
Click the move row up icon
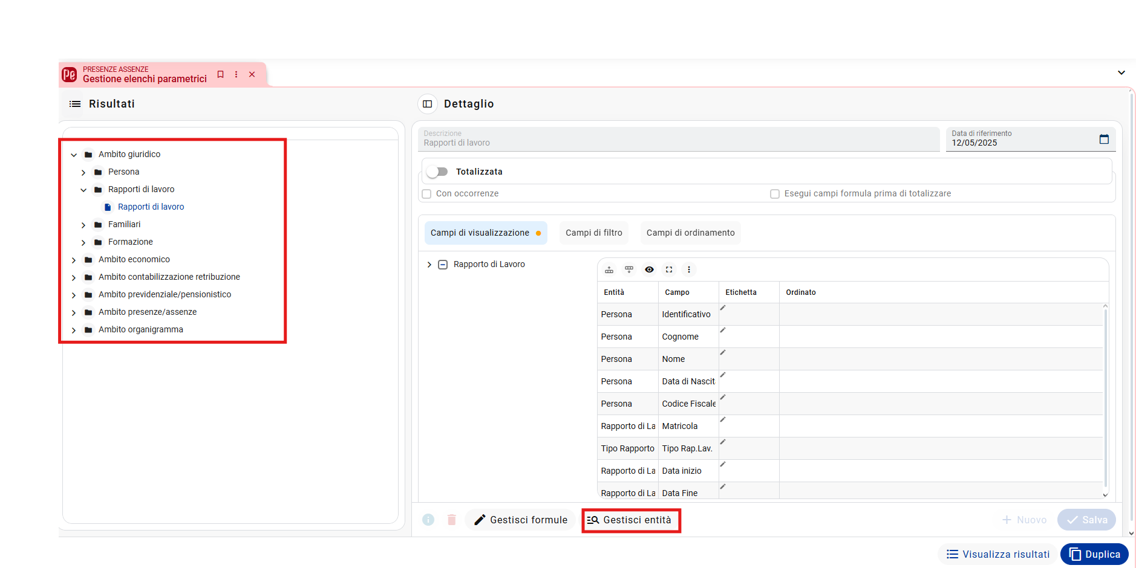609,269
